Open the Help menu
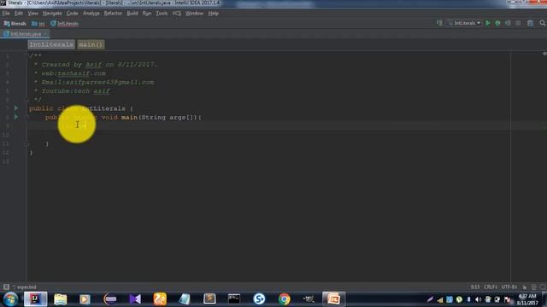This screenshot has width=547, height=307. point(213,14)
